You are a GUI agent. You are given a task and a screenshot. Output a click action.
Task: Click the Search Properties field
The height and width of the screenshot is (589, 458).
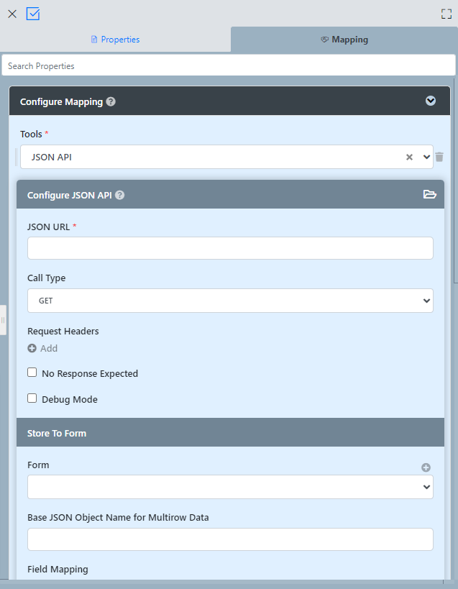pyautogui.click(x=229, y=65)
